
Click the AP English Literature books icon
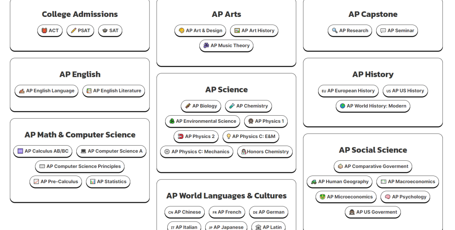(x=89, y=91)
